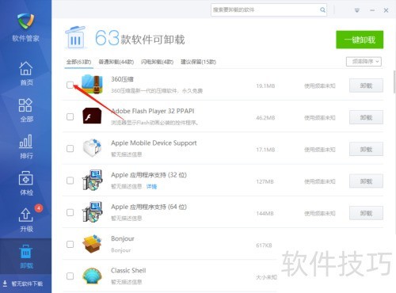Click the green 一键卸载 button
This screenshot has height=293, width=396.
pos(360,40)
